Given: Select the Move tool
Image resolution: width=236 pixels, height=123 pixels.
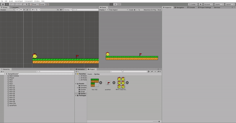Looking at the screenshot, I should (x=7, y=4).
